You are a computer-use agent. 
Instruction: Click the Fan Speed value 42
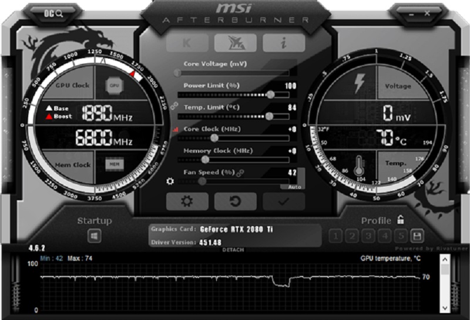(292, 173)
